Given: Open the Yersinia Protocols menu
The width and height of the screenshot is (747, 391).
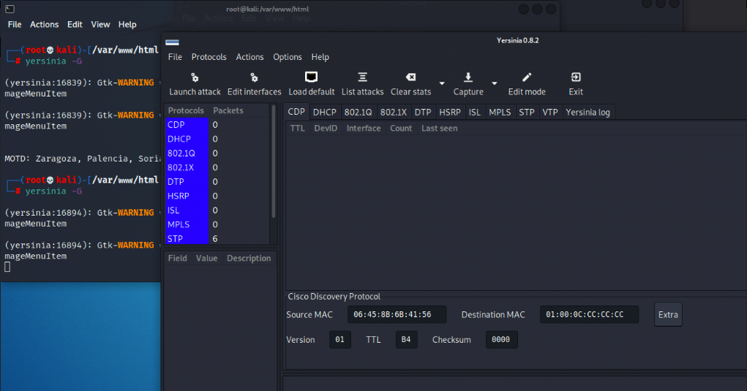Looking at the screenshot, I should tap(209, 57).
